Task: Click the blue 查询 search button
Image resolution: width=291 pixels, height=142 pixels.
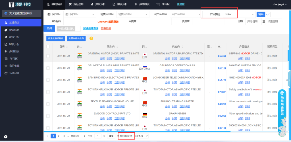Action: click(x=49, y=28)
